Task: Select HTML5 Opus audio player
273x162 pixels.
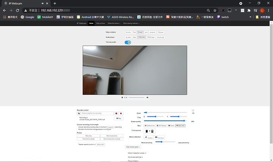Action: click(151, 37)
